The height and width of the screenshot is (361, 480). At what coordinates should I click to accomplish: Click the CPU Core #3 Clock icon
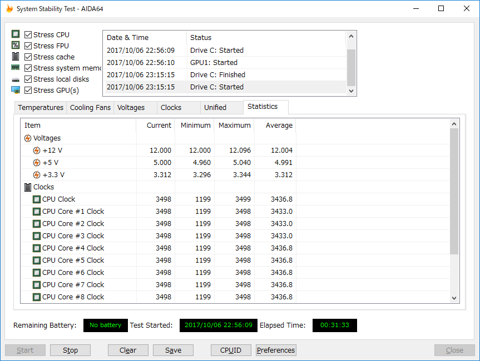point(36,236)
